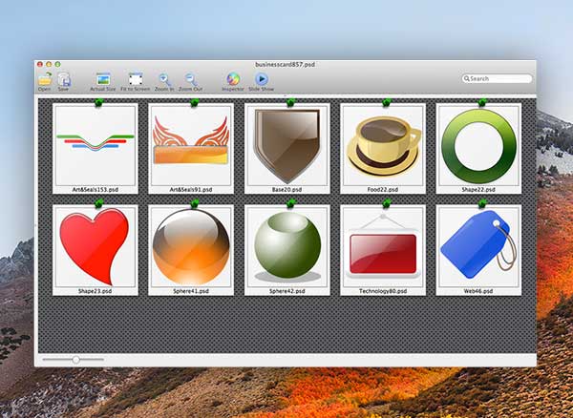Click the Sphere42.psd file name label
This screenshot has height=418, width=573.
coord(286,291)
